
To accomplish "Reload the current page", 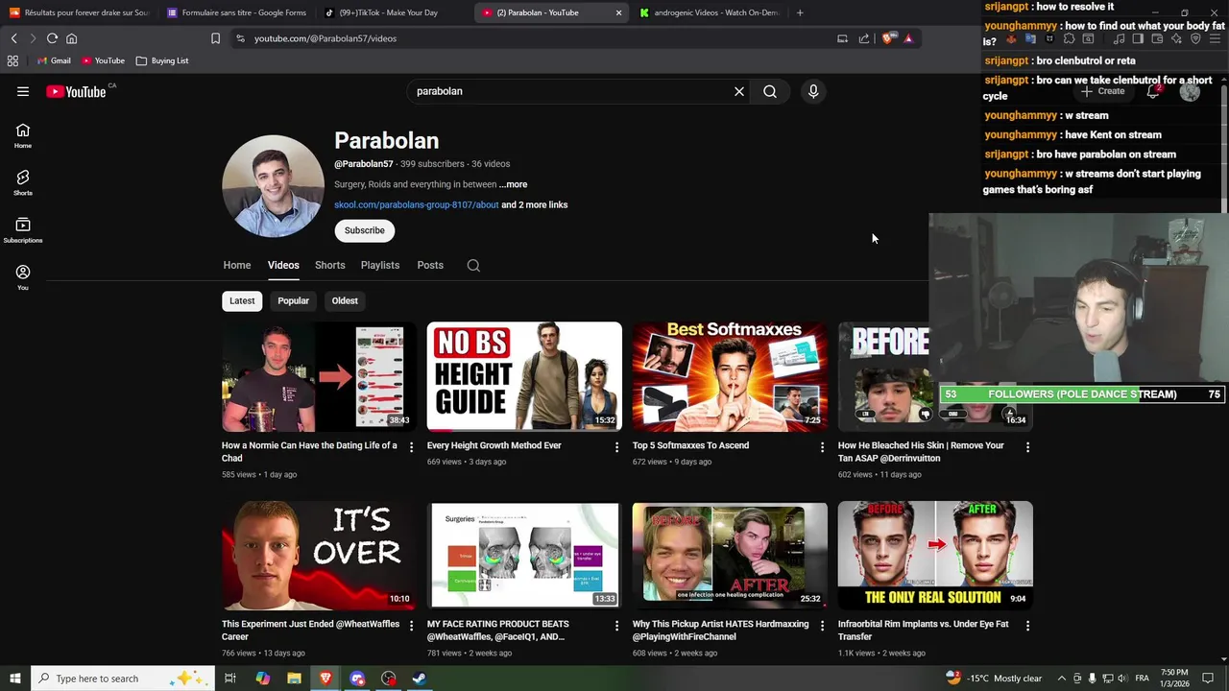I will pyautogui.click(x=52, y=38).
